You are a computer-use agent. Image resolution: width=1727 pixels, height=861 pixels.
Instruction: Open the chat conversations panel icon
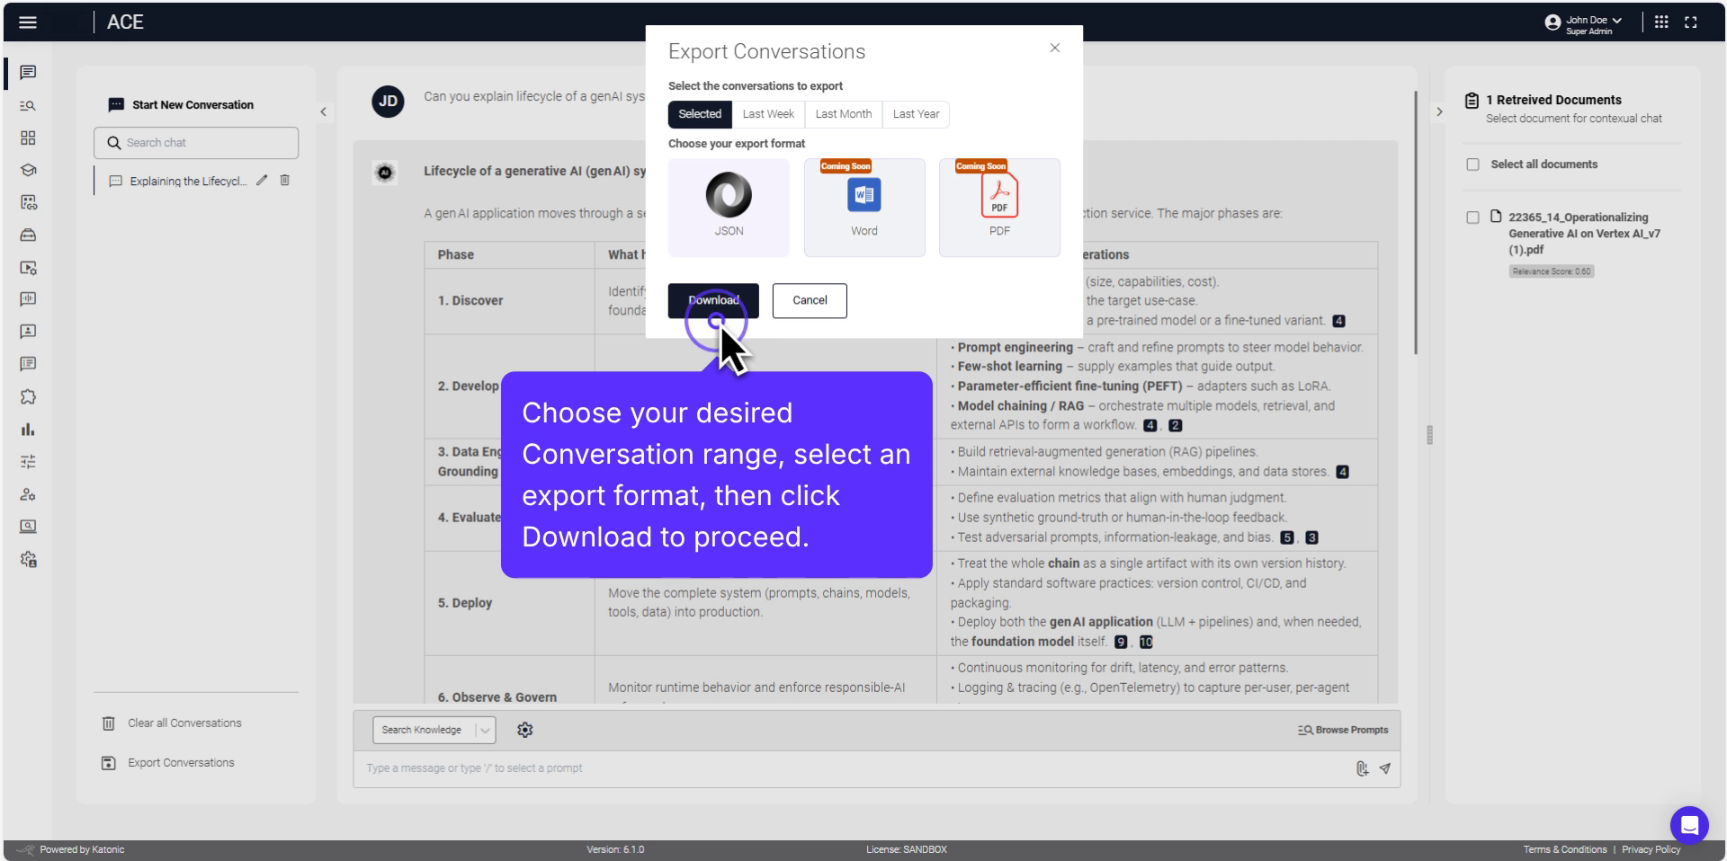pyautogui.click(x=28, y=73)
